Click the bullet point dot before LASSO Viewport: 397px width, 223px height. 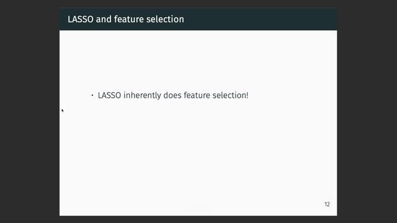click(x=92, y=95)
